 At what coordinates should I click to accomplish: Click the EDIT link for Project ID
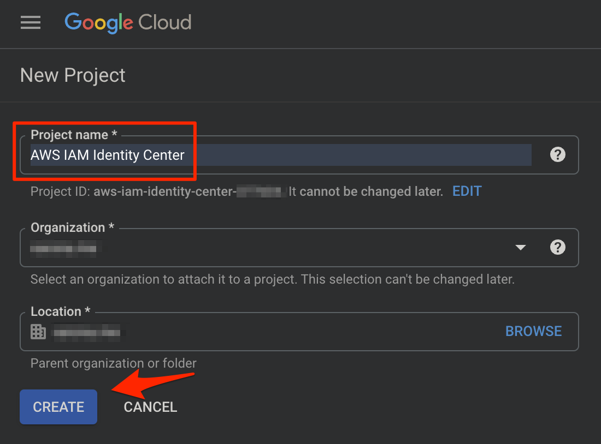[x=467, y=191]
